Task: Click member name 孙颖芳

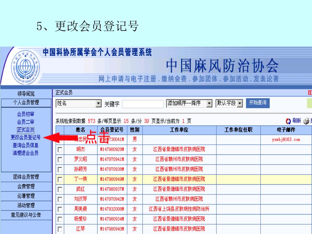Action: click(80, 169)
